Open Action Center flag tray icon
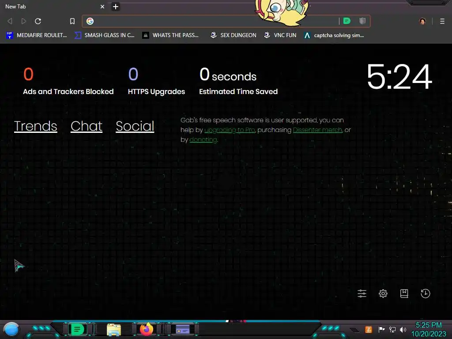The image size is (452, 339). 381,329
